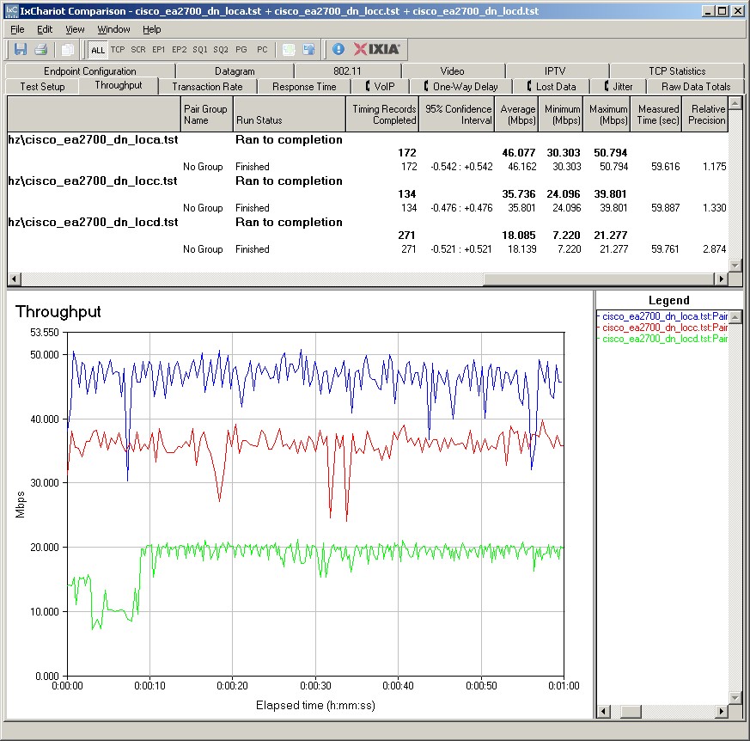This screenshot has width=750, height=741.
Task: Switch to the VoIP tab
Action: [x=381, y=87]
